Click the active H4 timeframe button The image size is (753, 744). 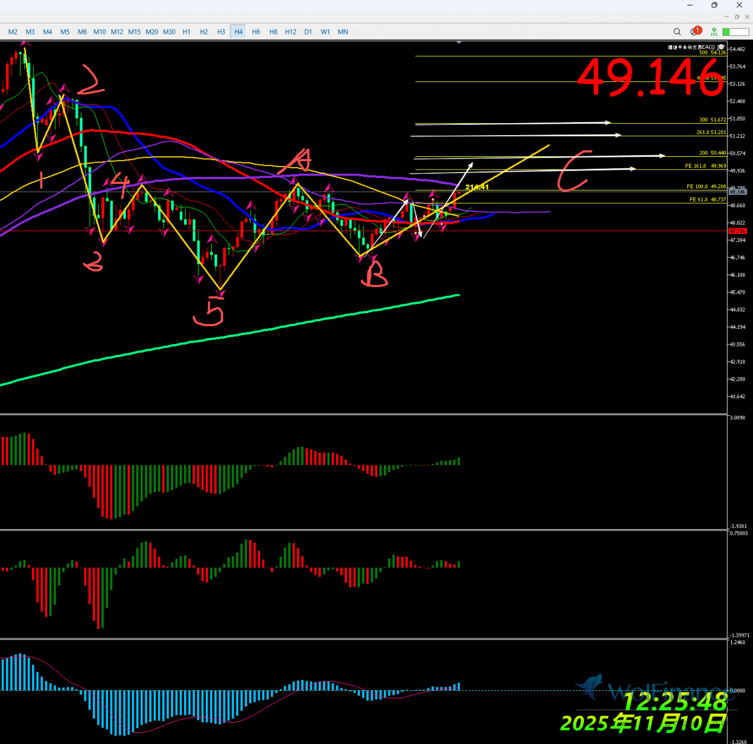pos(239,32)
